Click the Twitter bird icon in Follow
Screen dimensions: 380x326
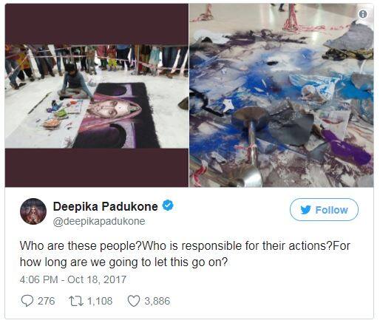coord(305,210)
